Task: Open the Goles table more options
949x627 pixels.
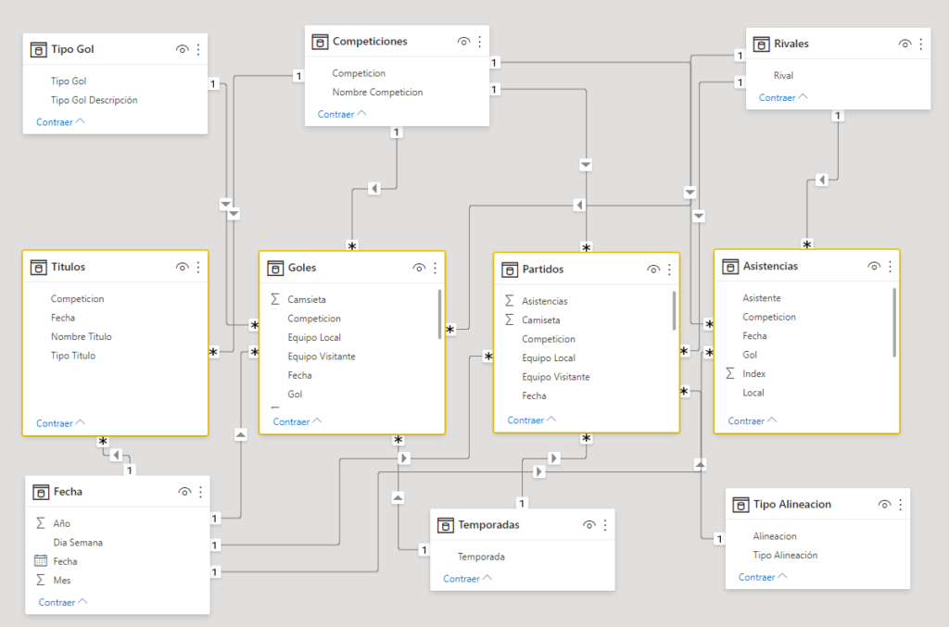Action: (x=436, y=268)
